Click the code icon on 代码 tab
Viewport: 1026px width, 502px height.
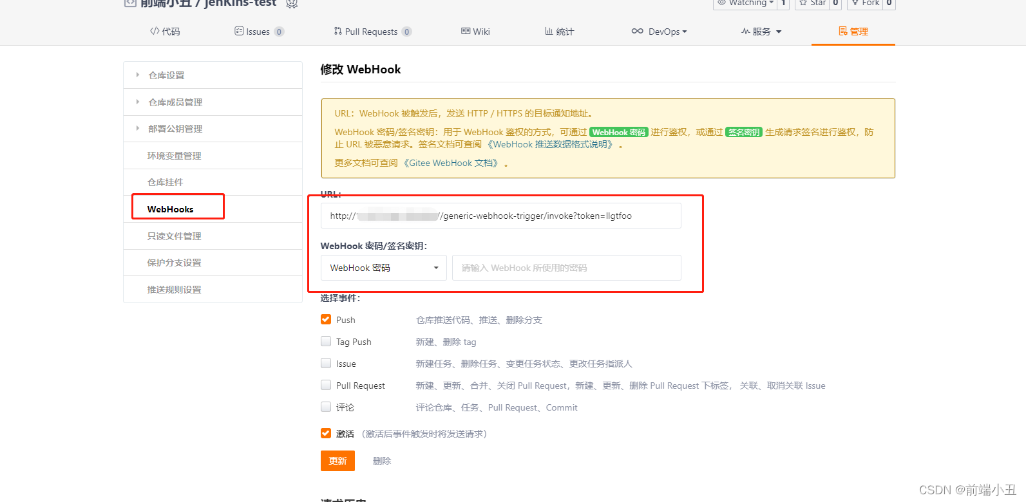155,31
